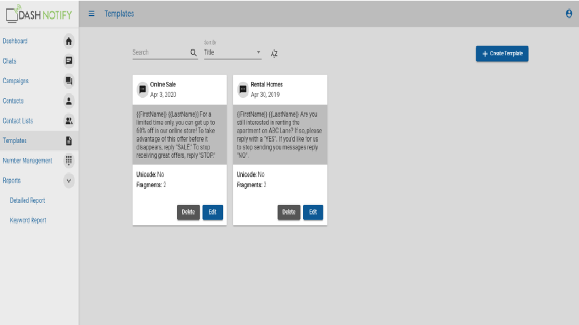
Task: Click the Number Management keypad icon
Action: coord(69,161)
